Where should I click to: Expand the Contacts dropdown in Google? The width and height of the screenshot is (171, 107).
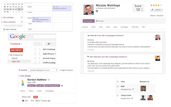click(x=16, y=44)
